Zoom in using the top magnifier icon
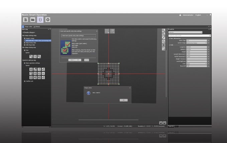This screenshot has width=227, height=143. tap(163, 30)
